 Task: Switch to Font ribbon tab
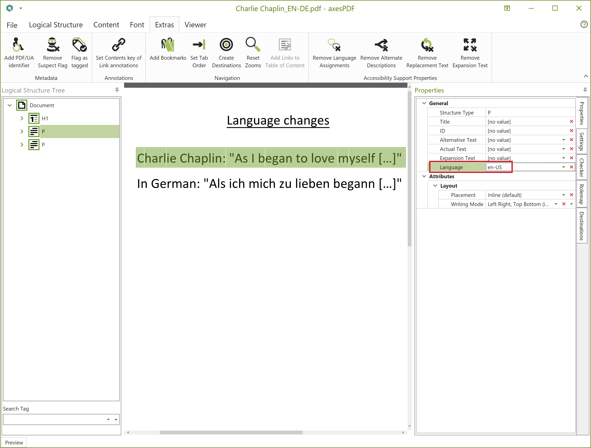(137, 25)
